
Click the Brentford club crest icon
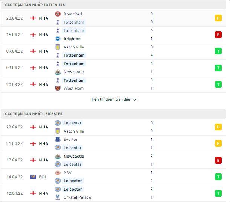(58, 14)
